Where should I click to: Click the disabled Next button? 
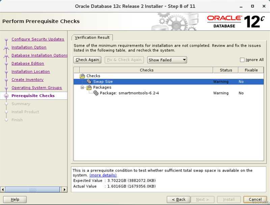(202, 200)
